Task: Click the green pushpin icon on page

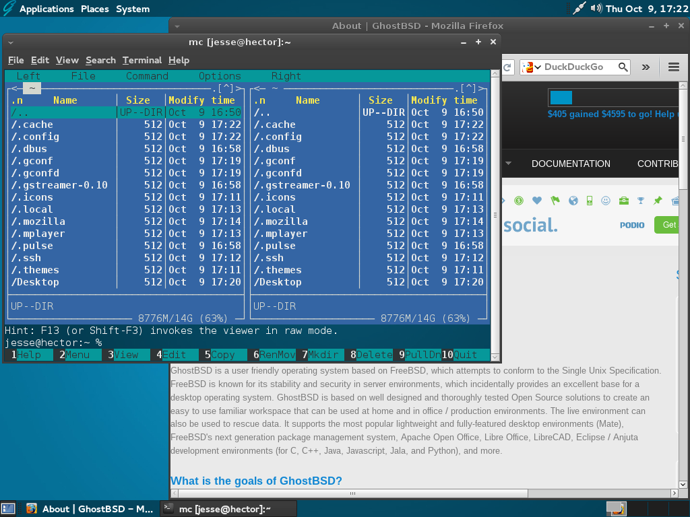Action: 658,201
